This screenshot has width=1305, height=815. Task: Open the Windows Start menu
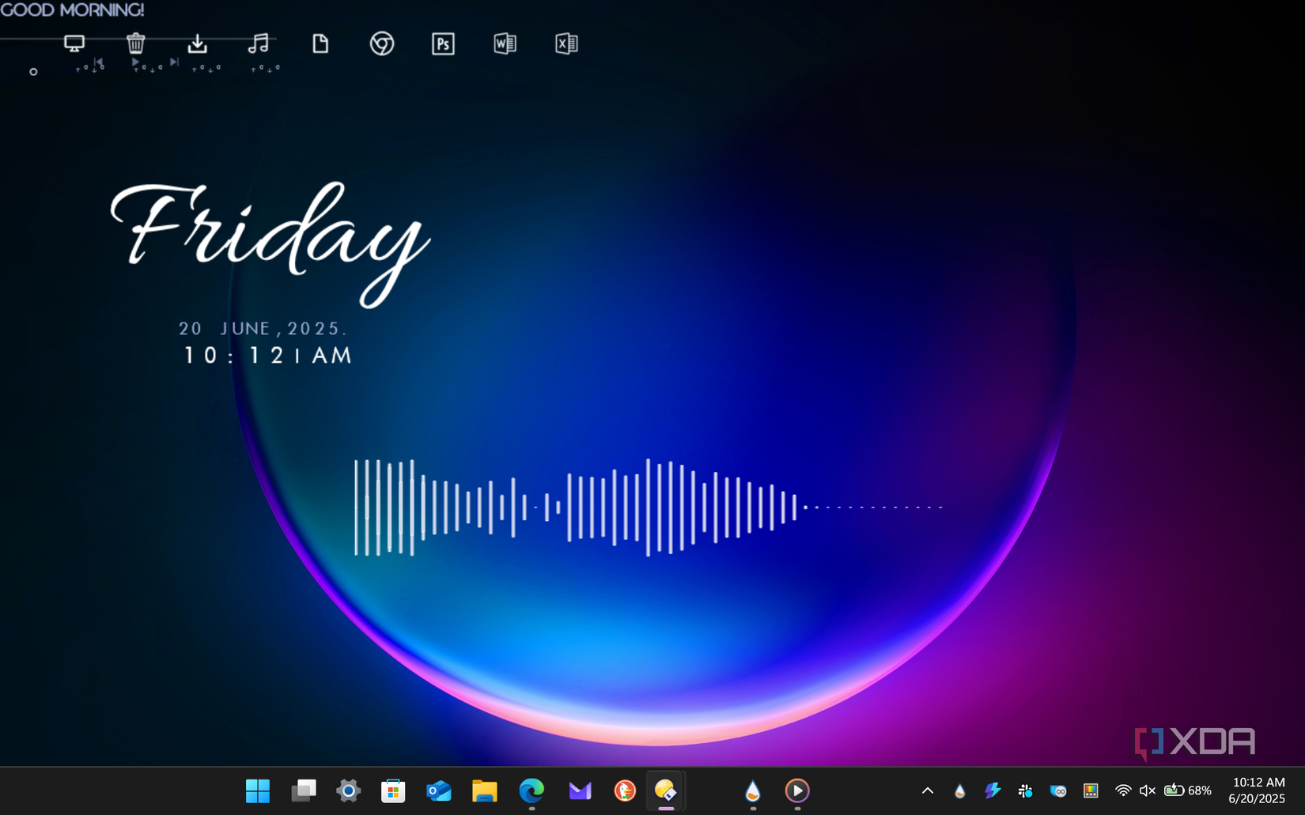pyautogui.click(x=257, y=790)
